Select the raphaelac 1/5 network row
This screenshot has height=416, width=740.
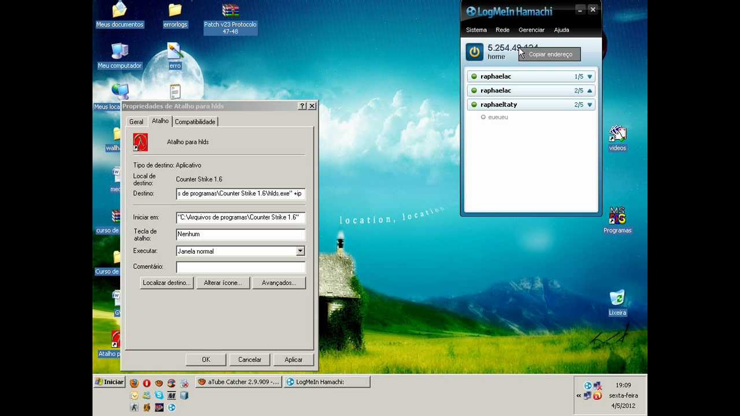[x=531, y=76]
